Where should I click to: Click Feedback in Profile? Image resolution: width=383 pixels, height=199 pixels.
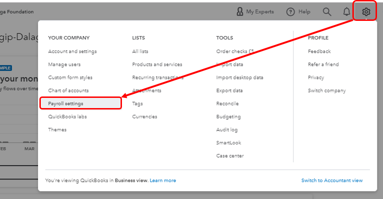pos(319,51)
